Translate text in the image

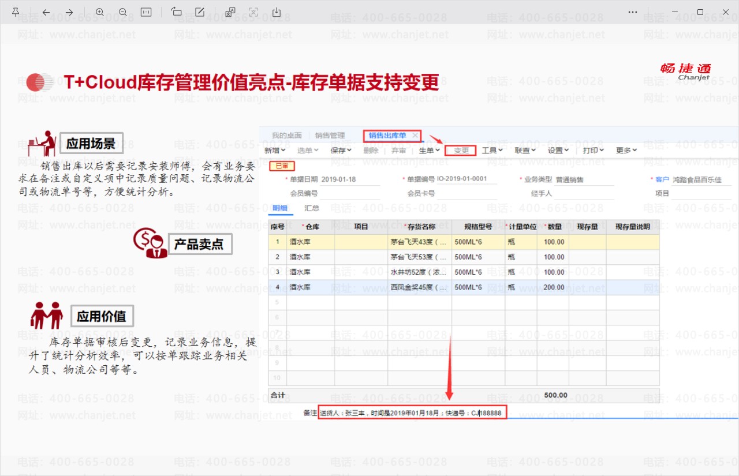pos(230,12)
